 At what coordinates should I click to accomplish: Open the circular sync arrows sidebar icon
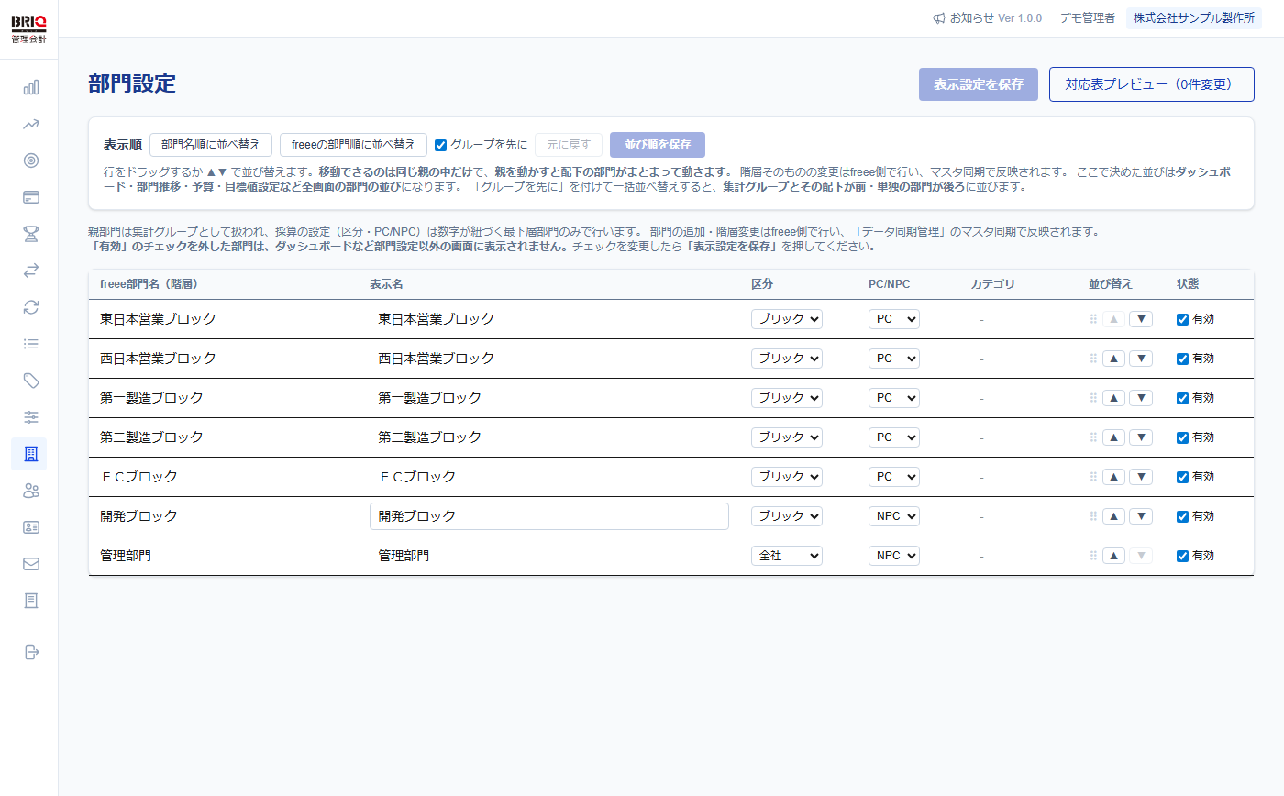click(30, 307)
